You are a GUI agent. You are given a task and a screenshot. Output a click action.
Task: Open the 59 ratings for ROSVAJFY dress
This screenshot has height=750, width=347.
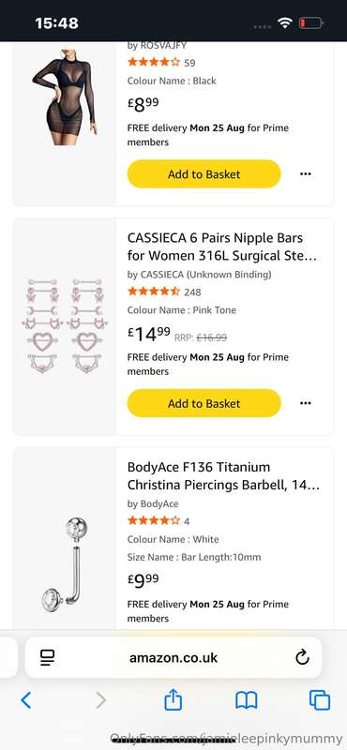189,63
